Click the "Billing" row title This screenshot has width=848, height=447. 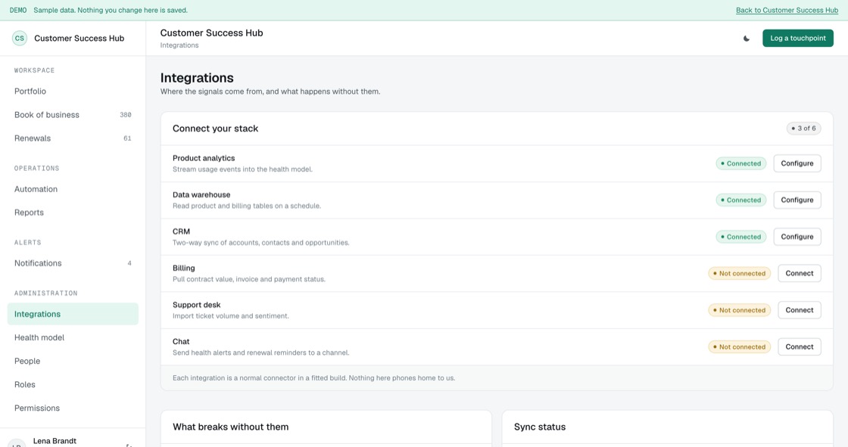pyautogui.click(x=183, y=268)
